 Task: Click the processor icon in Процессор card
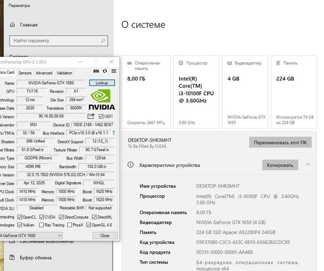point(181,63)
